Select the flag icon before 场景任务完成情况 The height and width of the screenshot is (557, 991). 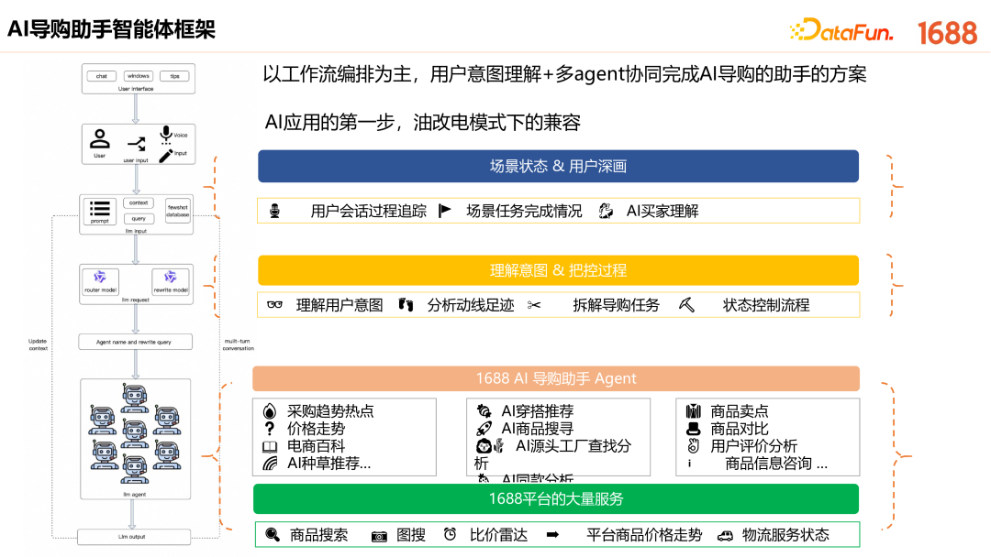point(445,210)
